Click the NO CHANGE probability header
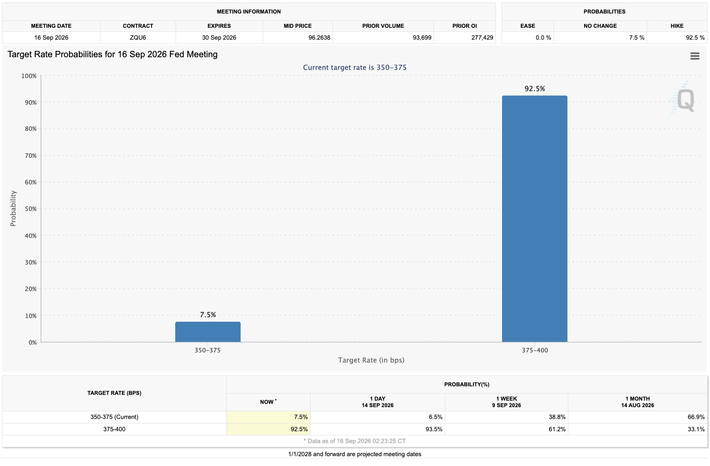 600,26
